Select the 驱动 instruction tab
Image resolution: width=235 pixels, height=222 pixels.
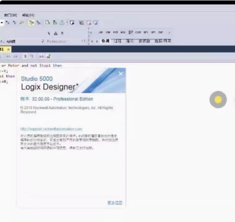point(130,41)
